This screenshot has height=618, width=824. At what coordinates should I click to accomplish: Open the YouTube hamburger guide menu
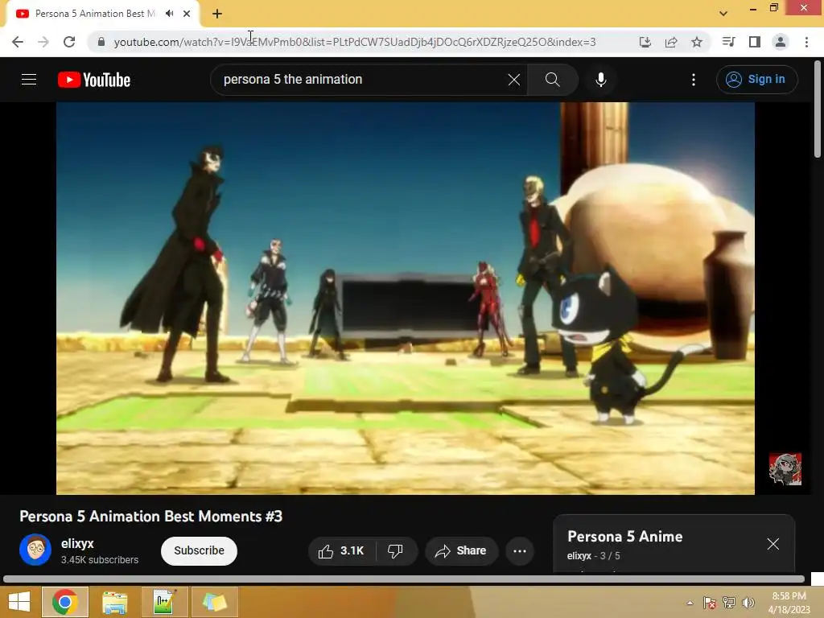pyautogui.click(x=29, y=80)
